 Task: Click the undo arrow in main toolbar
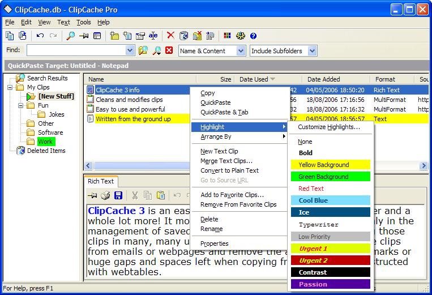tap(40, 36)
